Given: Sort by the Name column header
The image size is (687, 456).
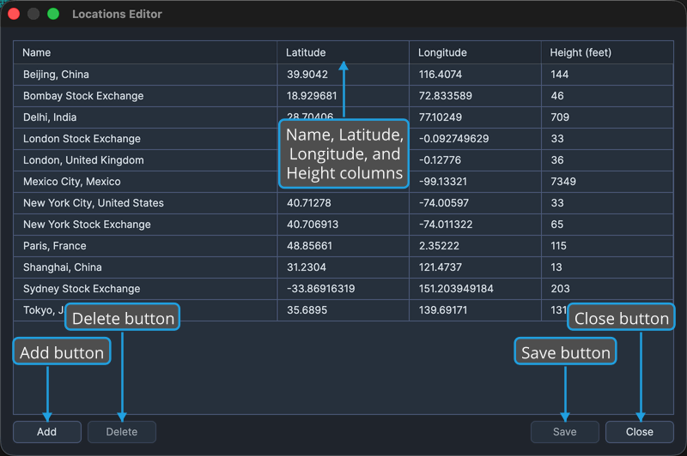Looking at the screenshot, I should [145, 52].
